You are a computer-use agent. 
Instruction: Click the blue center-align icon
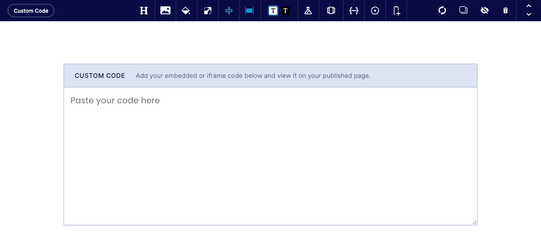point(229,11)
